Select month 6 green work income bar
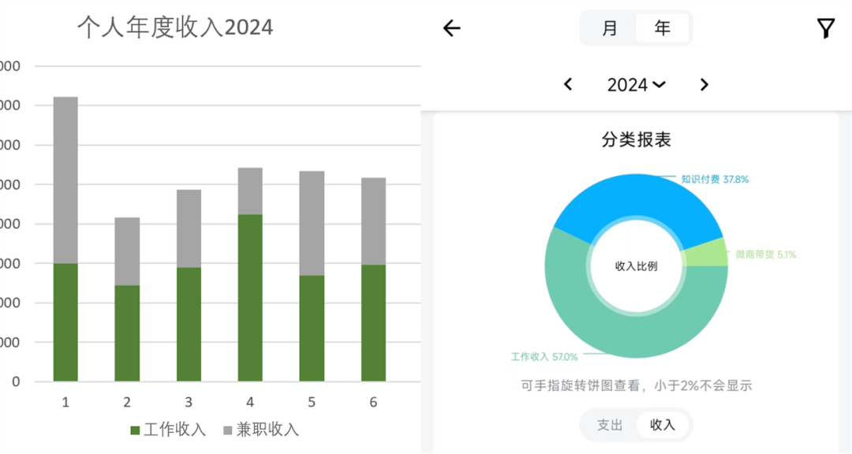This screenshot has height=454, width=852. point(373,323)
